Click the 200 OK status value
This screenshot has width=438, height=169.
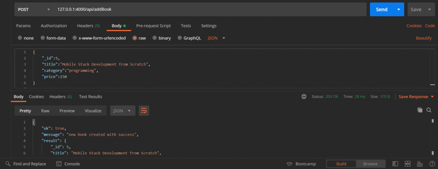pos(332,97)
